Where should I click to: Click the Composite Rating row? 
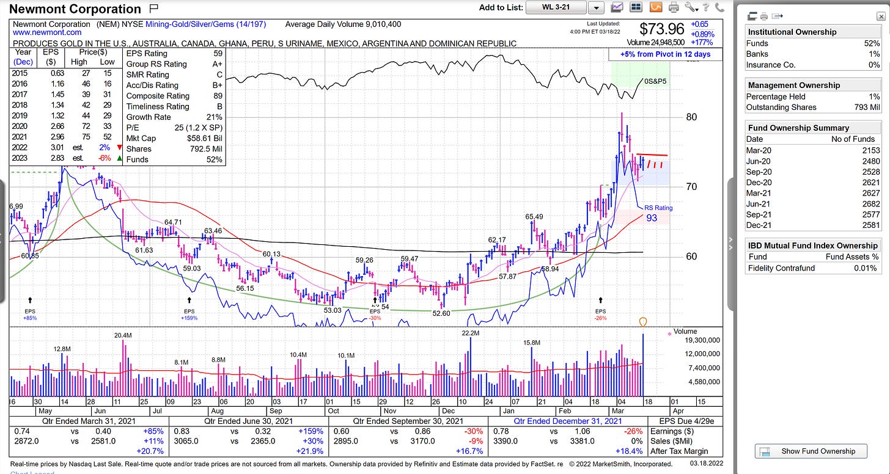tap(174, 96)
